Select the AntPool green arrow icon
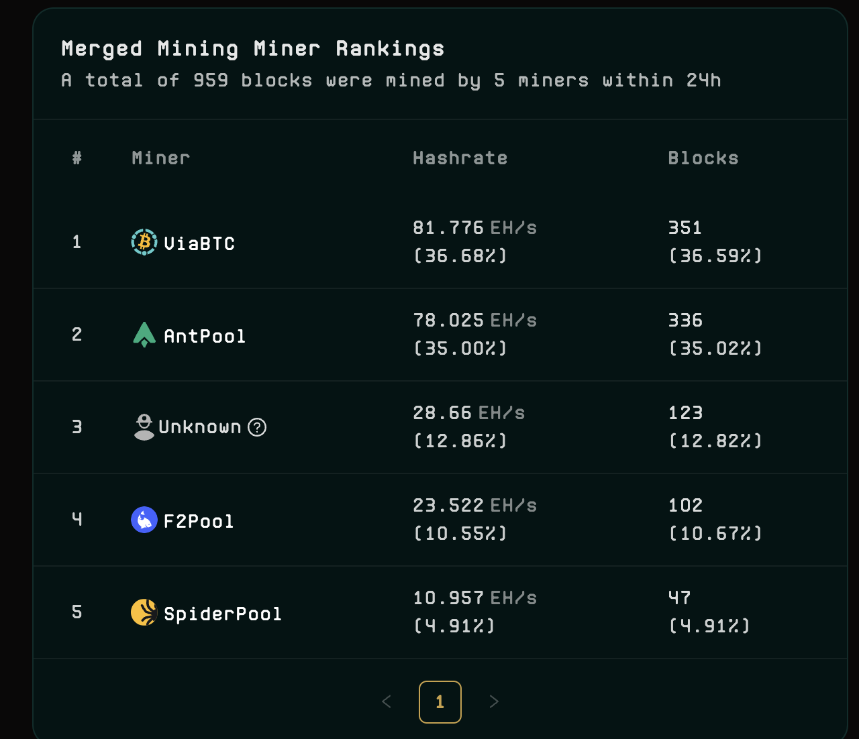The width and height of the screenshot is (859, 739). point(144,335)
